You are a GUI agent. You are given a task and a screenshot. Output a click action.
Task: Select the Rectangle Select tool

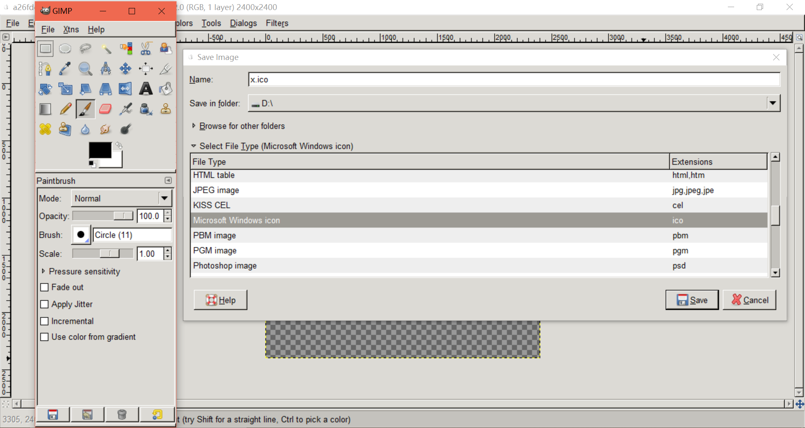pyautogui.click(x=45, y=49)
